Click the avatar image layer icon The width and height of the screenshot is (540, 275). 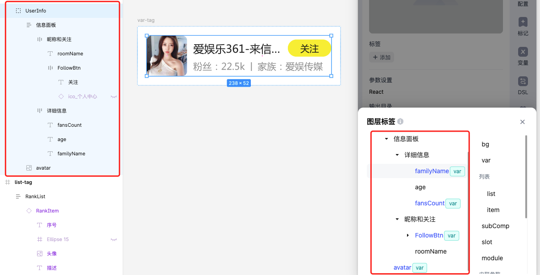(x=29, y=168)
